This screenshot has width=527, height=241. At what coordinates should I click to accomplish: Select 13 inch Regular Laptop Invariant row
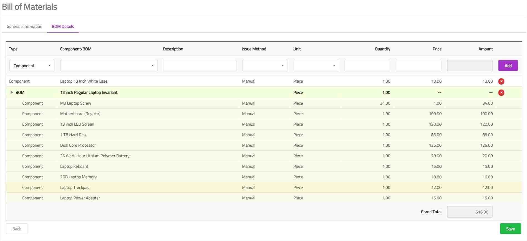coord(264,92)
